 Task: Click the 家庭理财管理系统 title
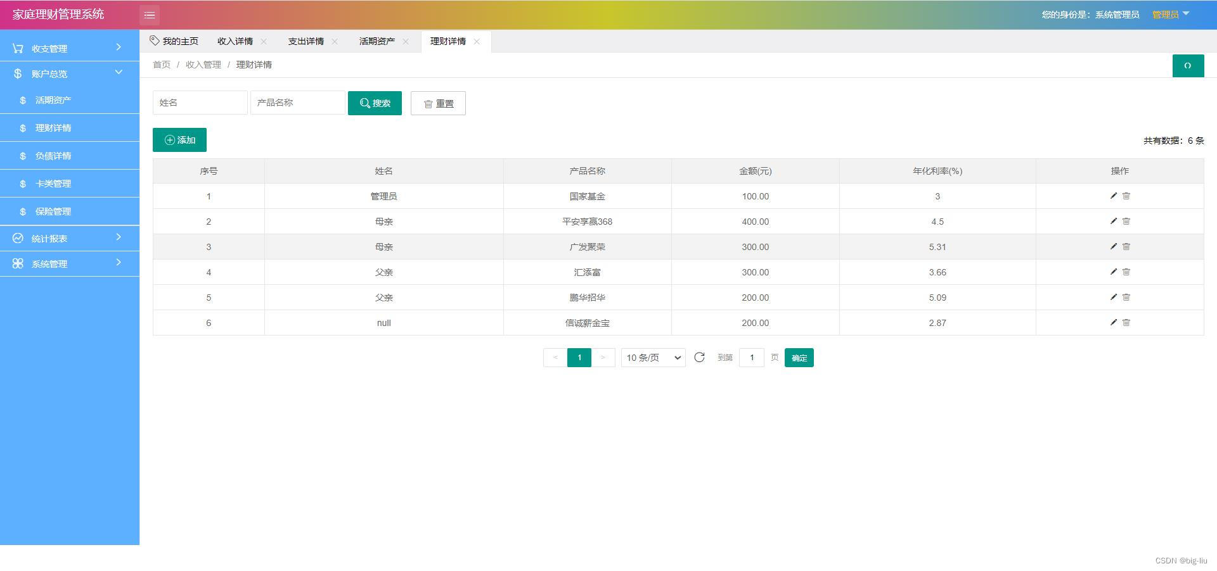click(58, 14)
